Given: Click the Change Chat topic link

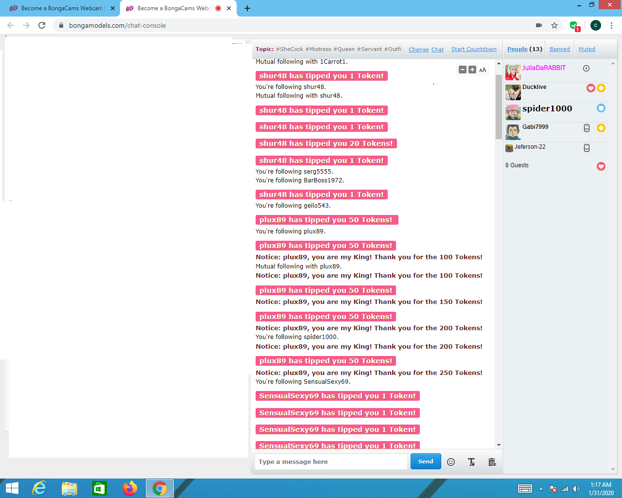Looking at the screenshot, I should [426, 50].
